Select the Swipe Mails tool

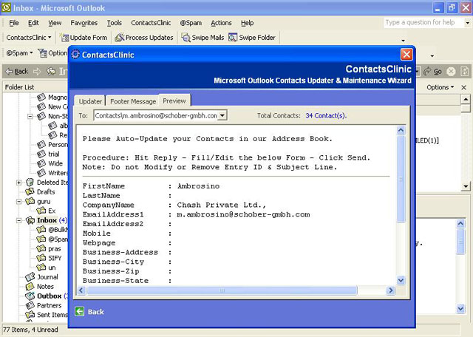pos(203,38)
